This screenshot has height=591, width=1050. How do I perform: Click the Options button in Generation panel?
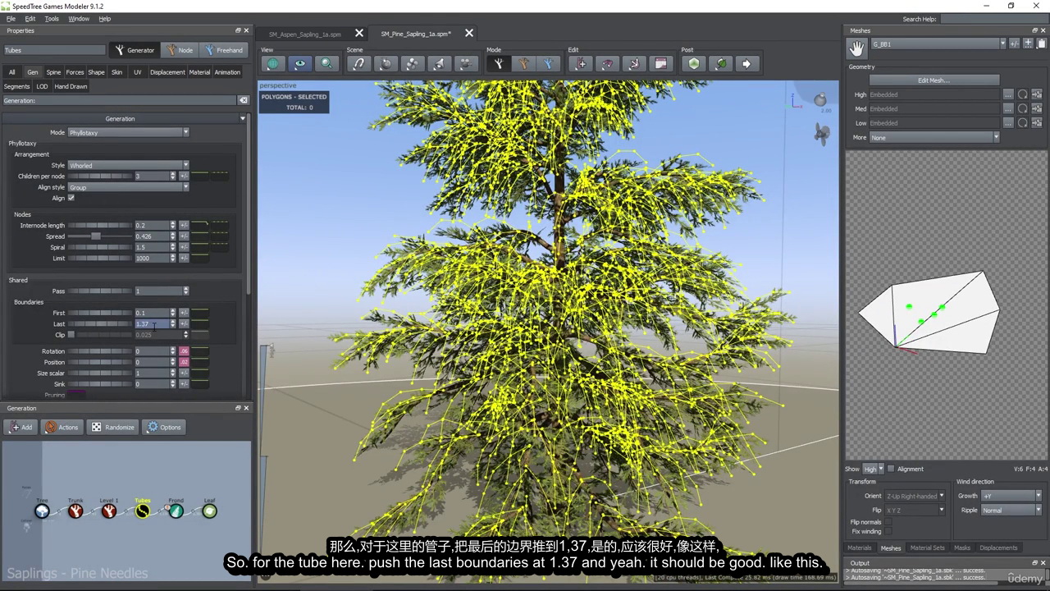(x=164, y=427)
